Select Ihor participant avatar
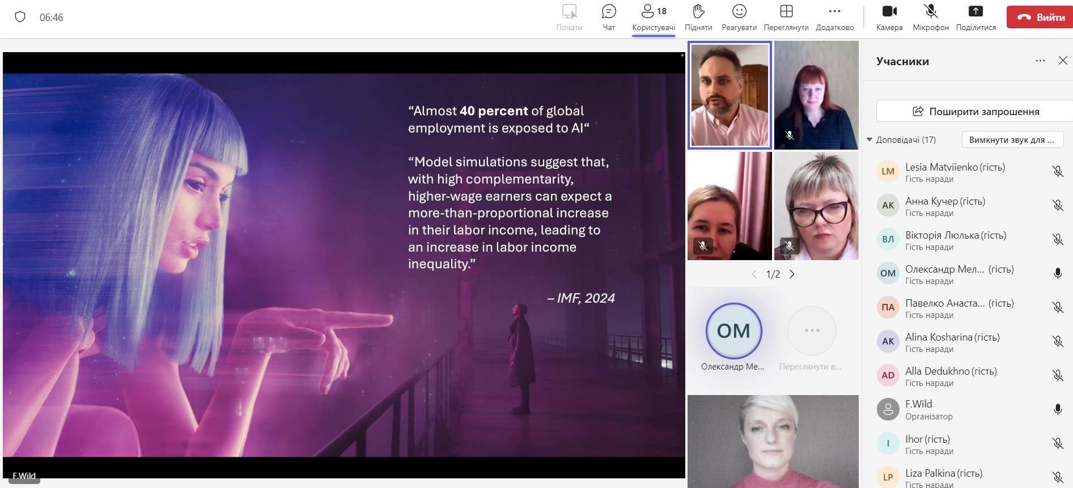The height and width of the screenshot is (488, 1073). 888,443
